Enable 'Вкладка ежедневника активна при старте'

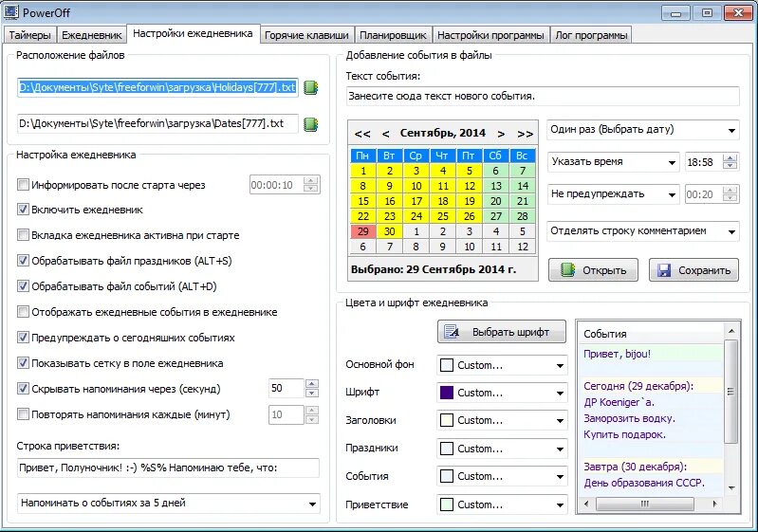click(x=23, y=235)
